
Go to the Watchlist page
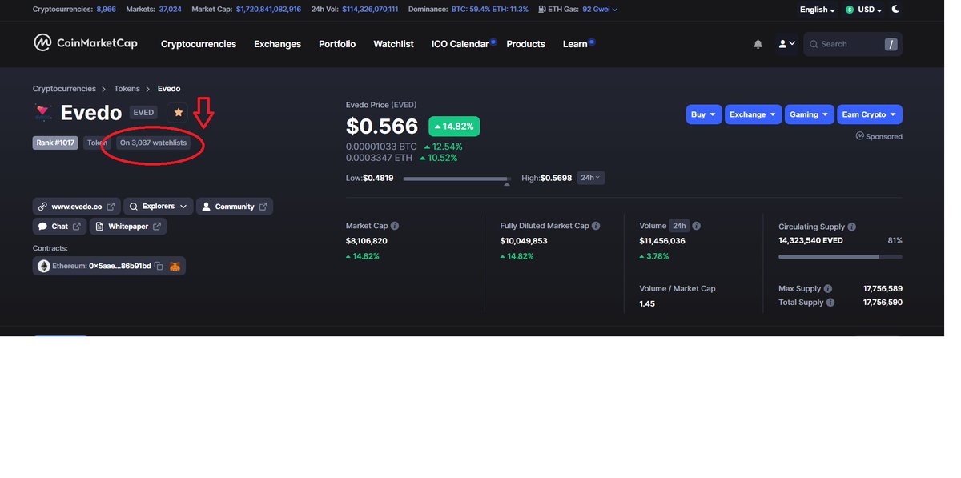coord(393,44)
